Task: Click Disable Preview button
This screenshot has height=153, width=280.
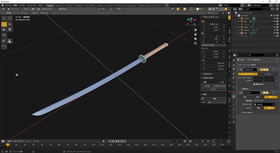Action: [220, 86]
